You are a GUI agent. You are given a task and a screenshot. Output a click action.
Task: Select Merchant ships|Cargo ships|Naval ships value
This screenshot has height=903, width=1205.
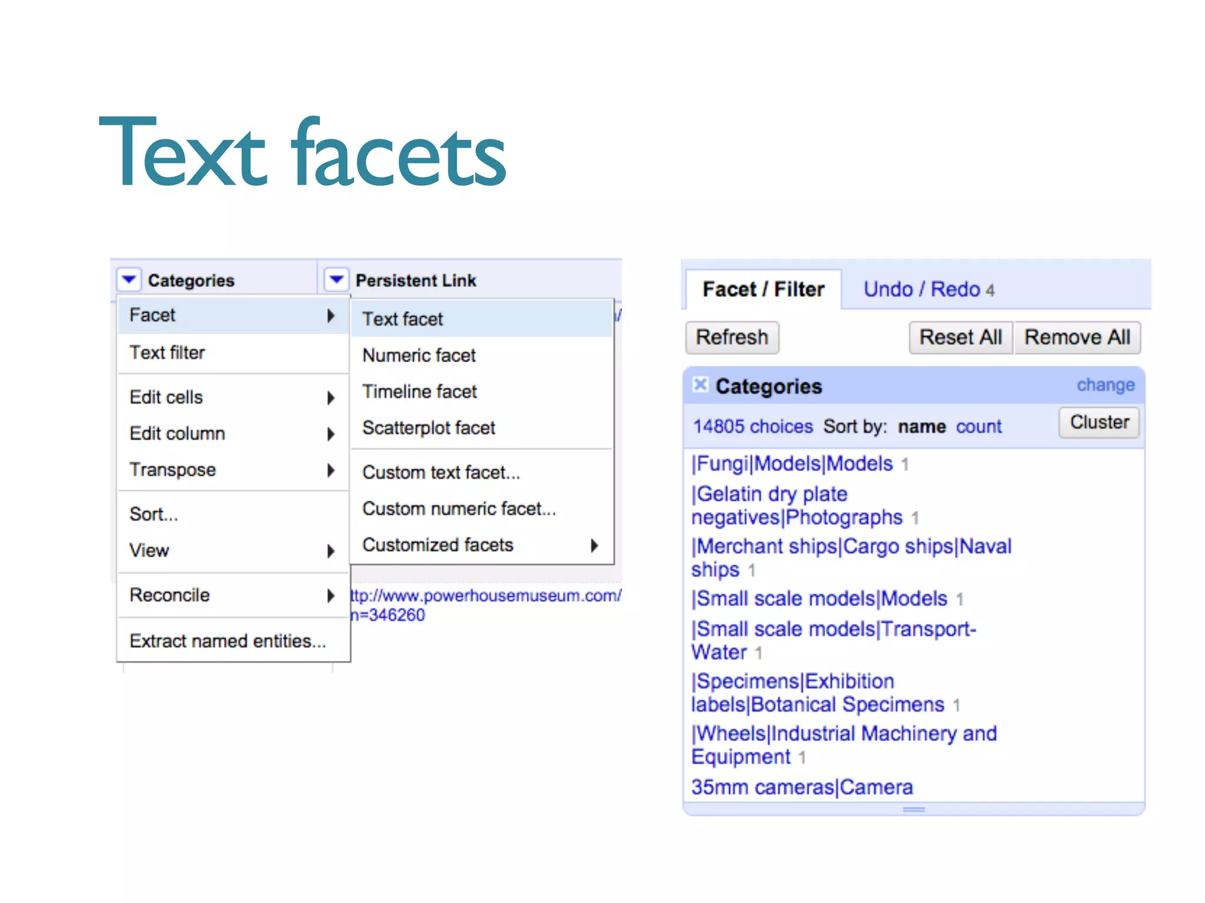point(851,558)
